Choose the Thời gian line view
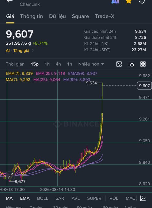Image resolution: width=152 pixels, height=208 pixels. pyautogui.click(x=15, y=64)
